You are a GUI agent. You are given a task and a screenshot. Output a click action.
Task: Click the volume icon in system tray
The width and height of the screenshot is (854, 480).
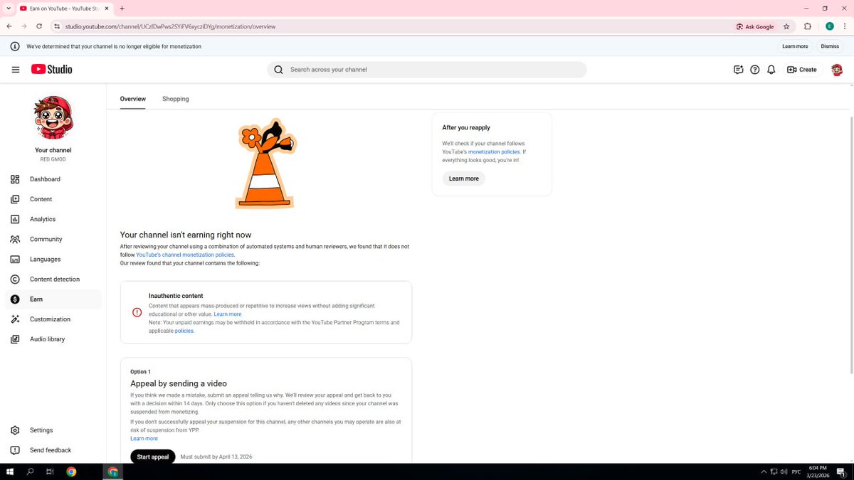pos(784,471)
